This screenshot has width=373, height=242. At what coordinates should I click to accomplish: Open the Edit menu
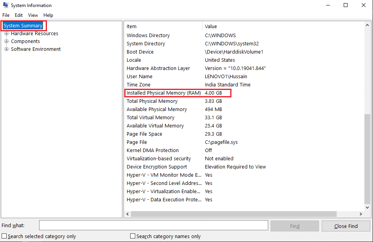[18, 15]
